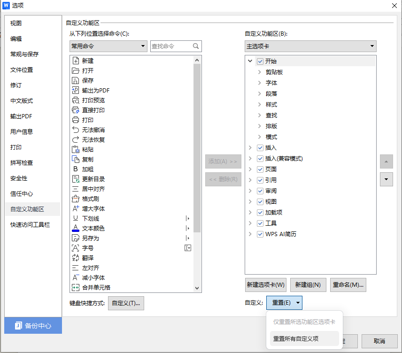Toggle the 引用 checkbox
The image size is (402, 353).
point(260,180)
